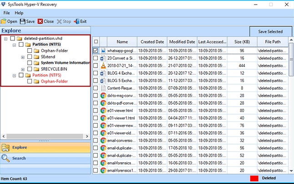Click the red Deleted legend swatch
The width and height of the screenshot is (294, 184).
(254, 178)
